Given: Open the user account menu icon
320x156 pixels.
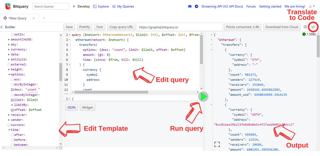Looking at the screenshot, I should pyautogui.click(x=311, y=6).
